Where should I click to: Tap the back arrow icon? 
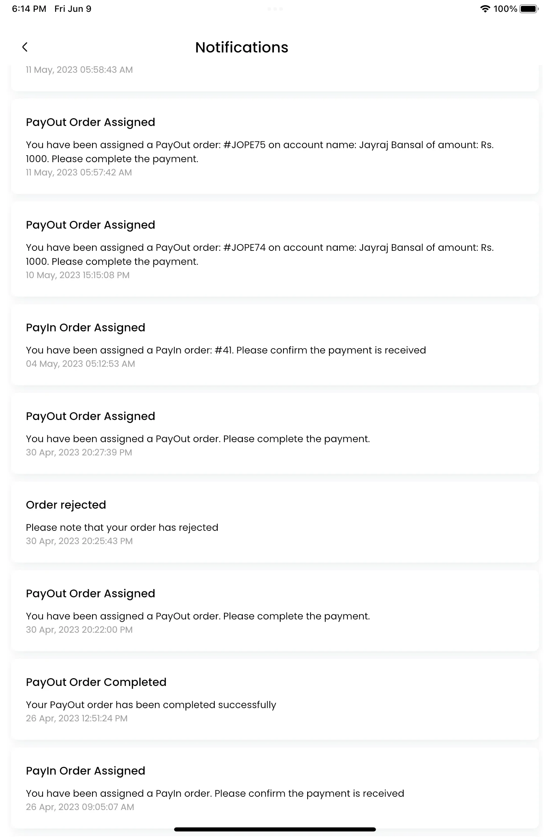click(x=25, y=47)
